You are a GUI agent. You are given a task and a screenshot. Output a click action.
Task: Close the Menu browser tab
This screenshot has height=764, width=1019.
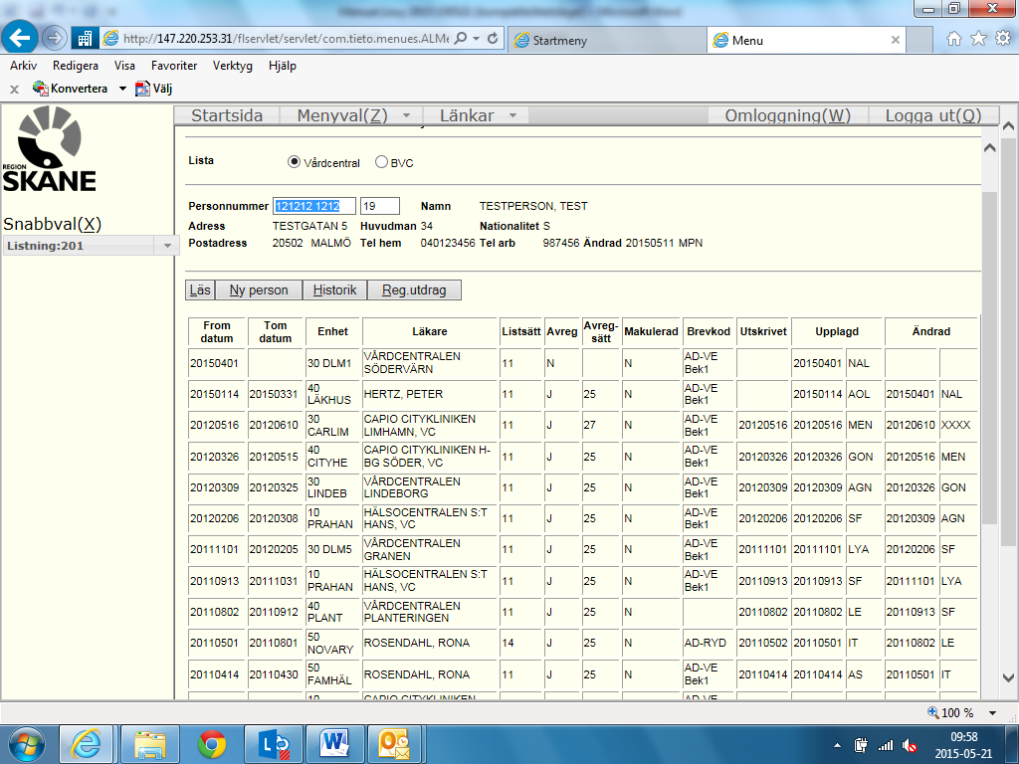(896, 40)
